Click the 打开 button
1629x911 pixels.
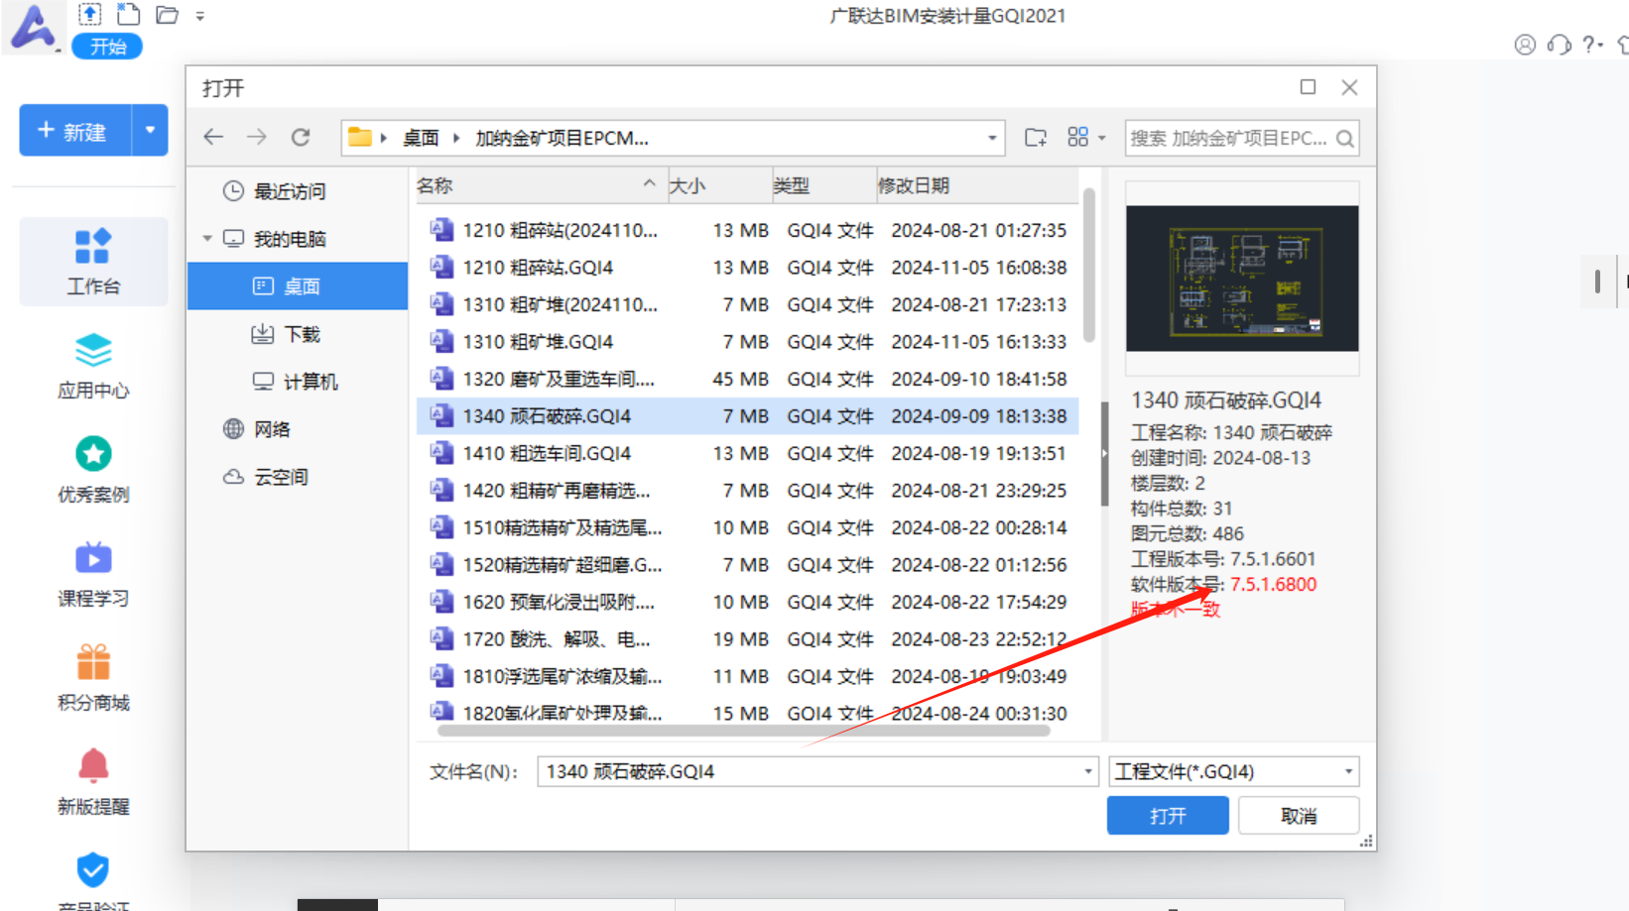[1168, 816]
